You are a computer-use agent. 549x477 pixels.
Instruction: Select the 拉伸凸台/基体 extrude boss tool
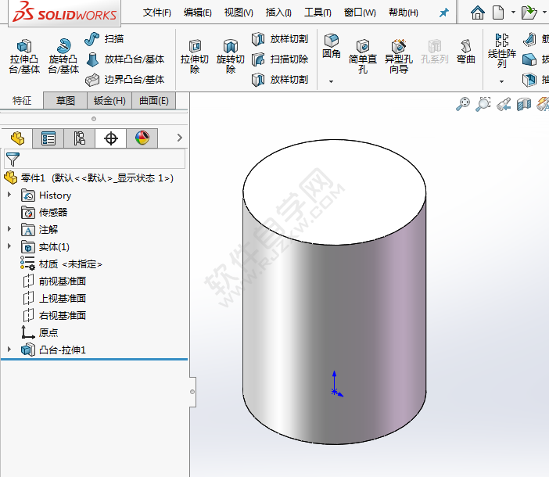(x=24, y=57)
